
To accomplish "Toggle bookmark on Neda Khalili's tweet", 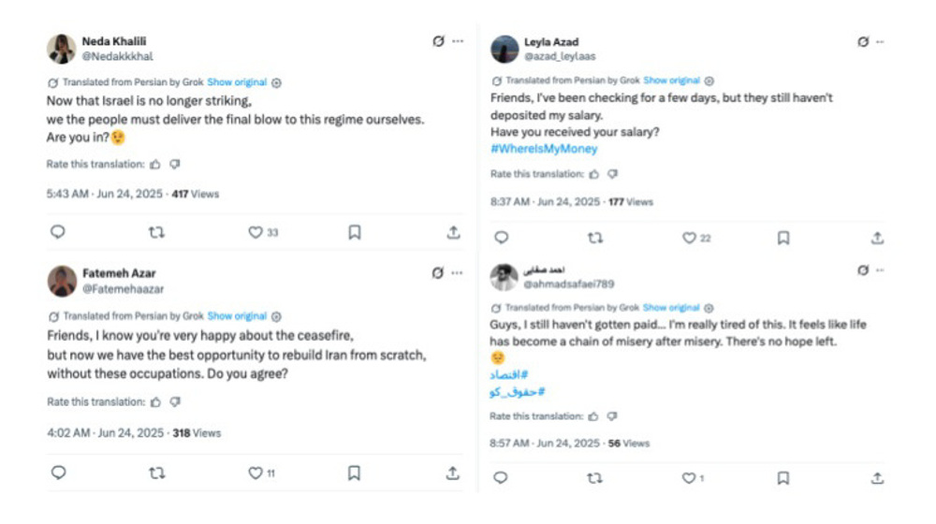I will [x=354, y=233].
